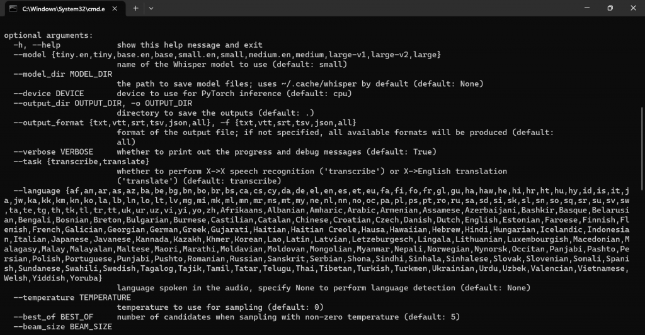Restore down the terminal window

[610, 8]
